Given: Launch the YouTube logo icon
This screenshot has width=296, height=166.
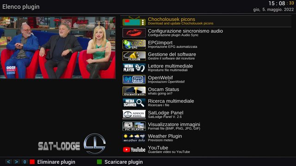Looking at the screenshot, I should [x=134, y=149].
